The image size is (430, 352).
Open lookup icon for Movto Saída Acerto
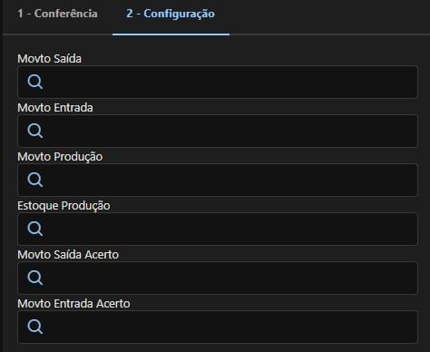tap(35, 278)
